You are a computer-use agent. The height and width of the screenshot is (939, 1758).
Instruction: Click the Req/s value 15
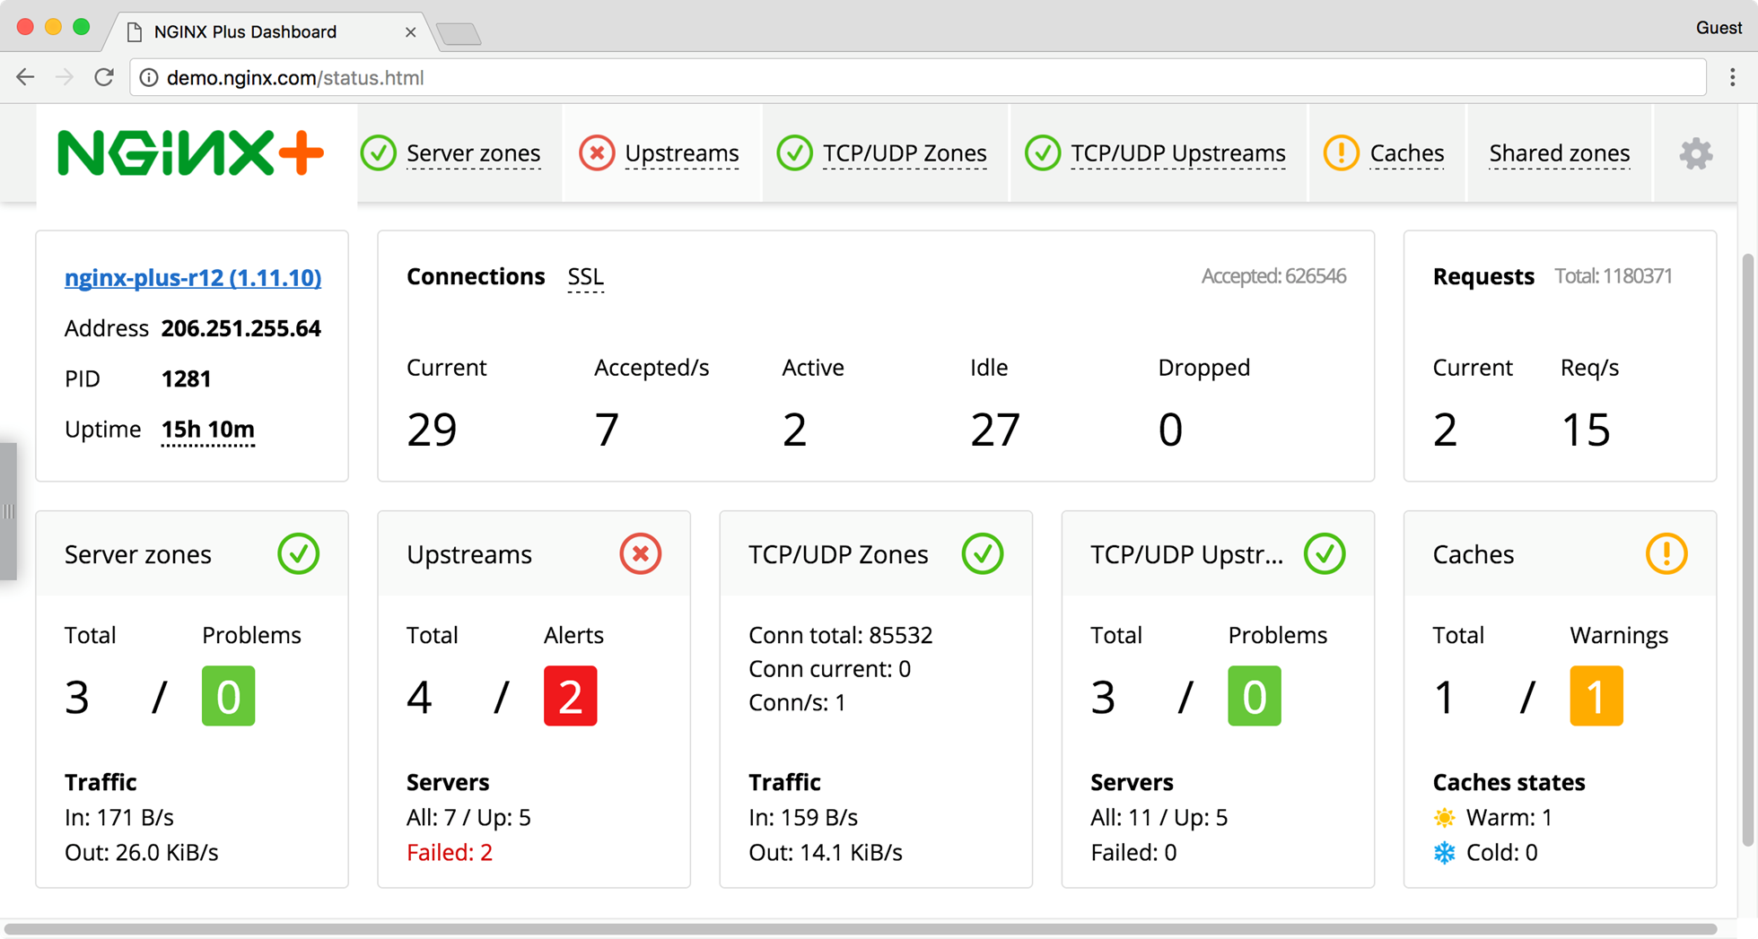(1587, 430)
